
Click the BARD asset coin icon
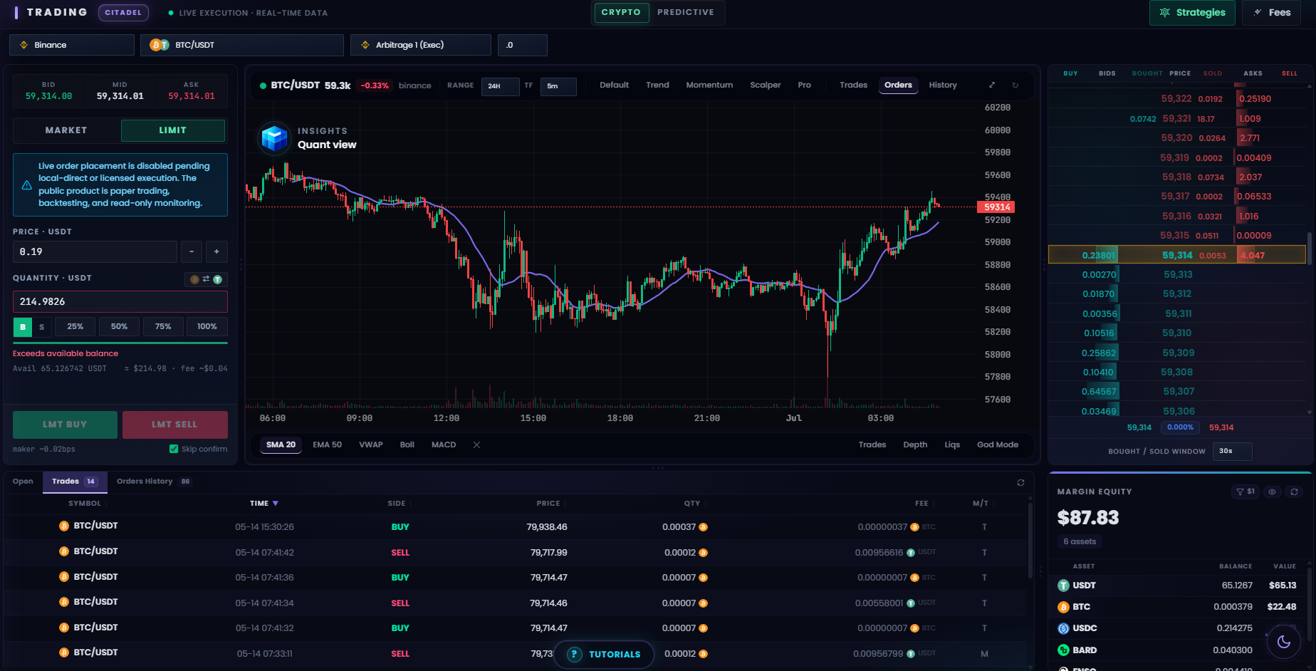(1063, 650)
